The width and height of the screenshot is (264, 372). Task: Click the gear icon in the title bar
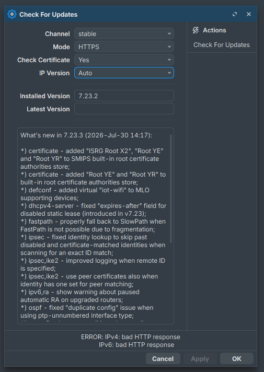[x=12, y=14]
